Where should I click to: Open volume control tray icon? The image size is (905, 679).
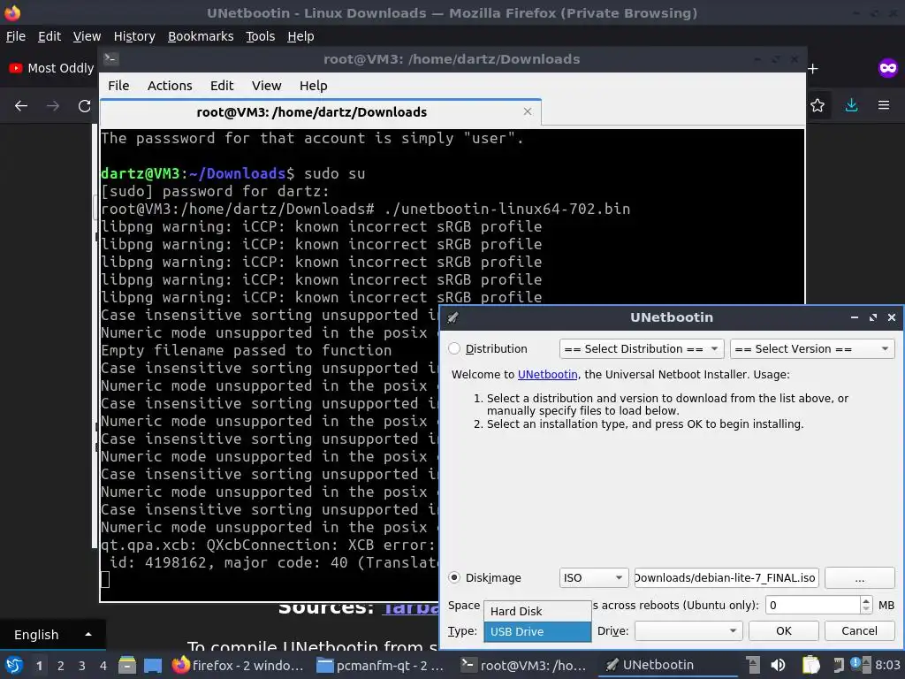click(778, 666)
